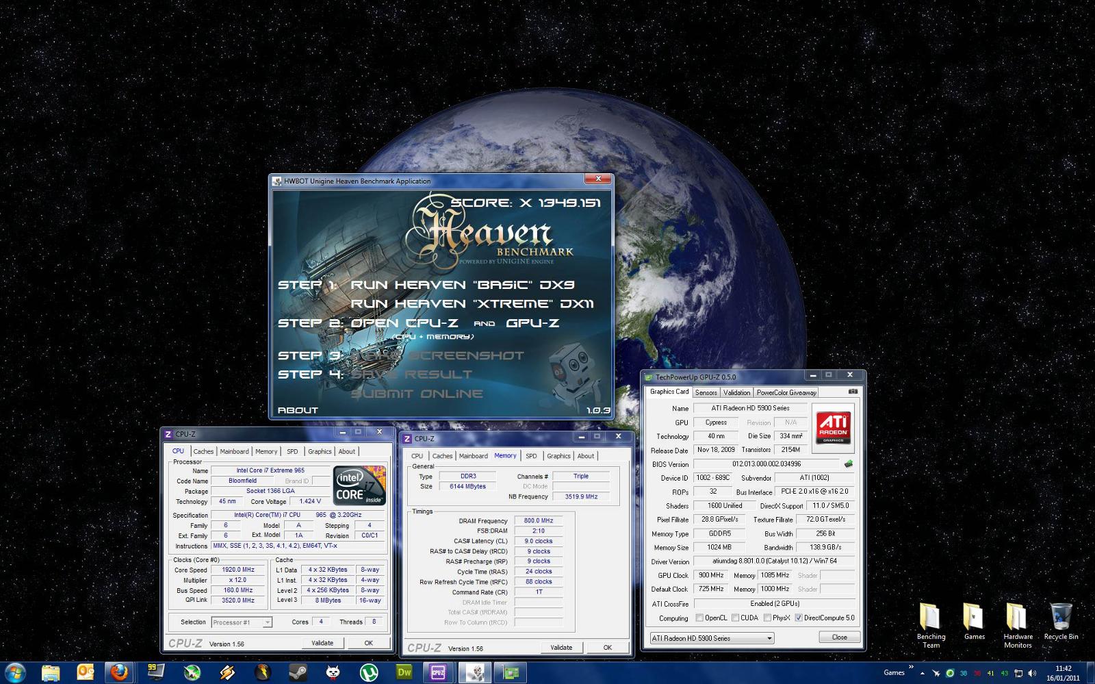Click the airplane icon in the system tray
This screenshot has height=684, width=1095.
(936, 673)
